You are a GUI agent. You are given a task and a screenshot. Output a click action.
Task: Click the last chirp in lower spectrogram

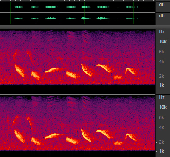pyautogui.click(x=131, y=137)
